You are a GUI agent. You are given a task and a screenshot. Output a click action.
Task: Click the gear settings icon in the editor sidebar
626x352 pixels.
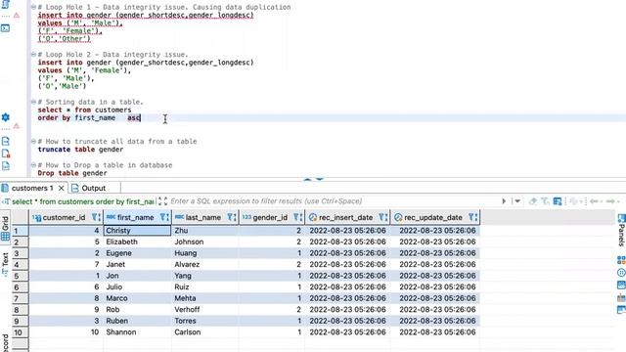click(x=6, y=117)
